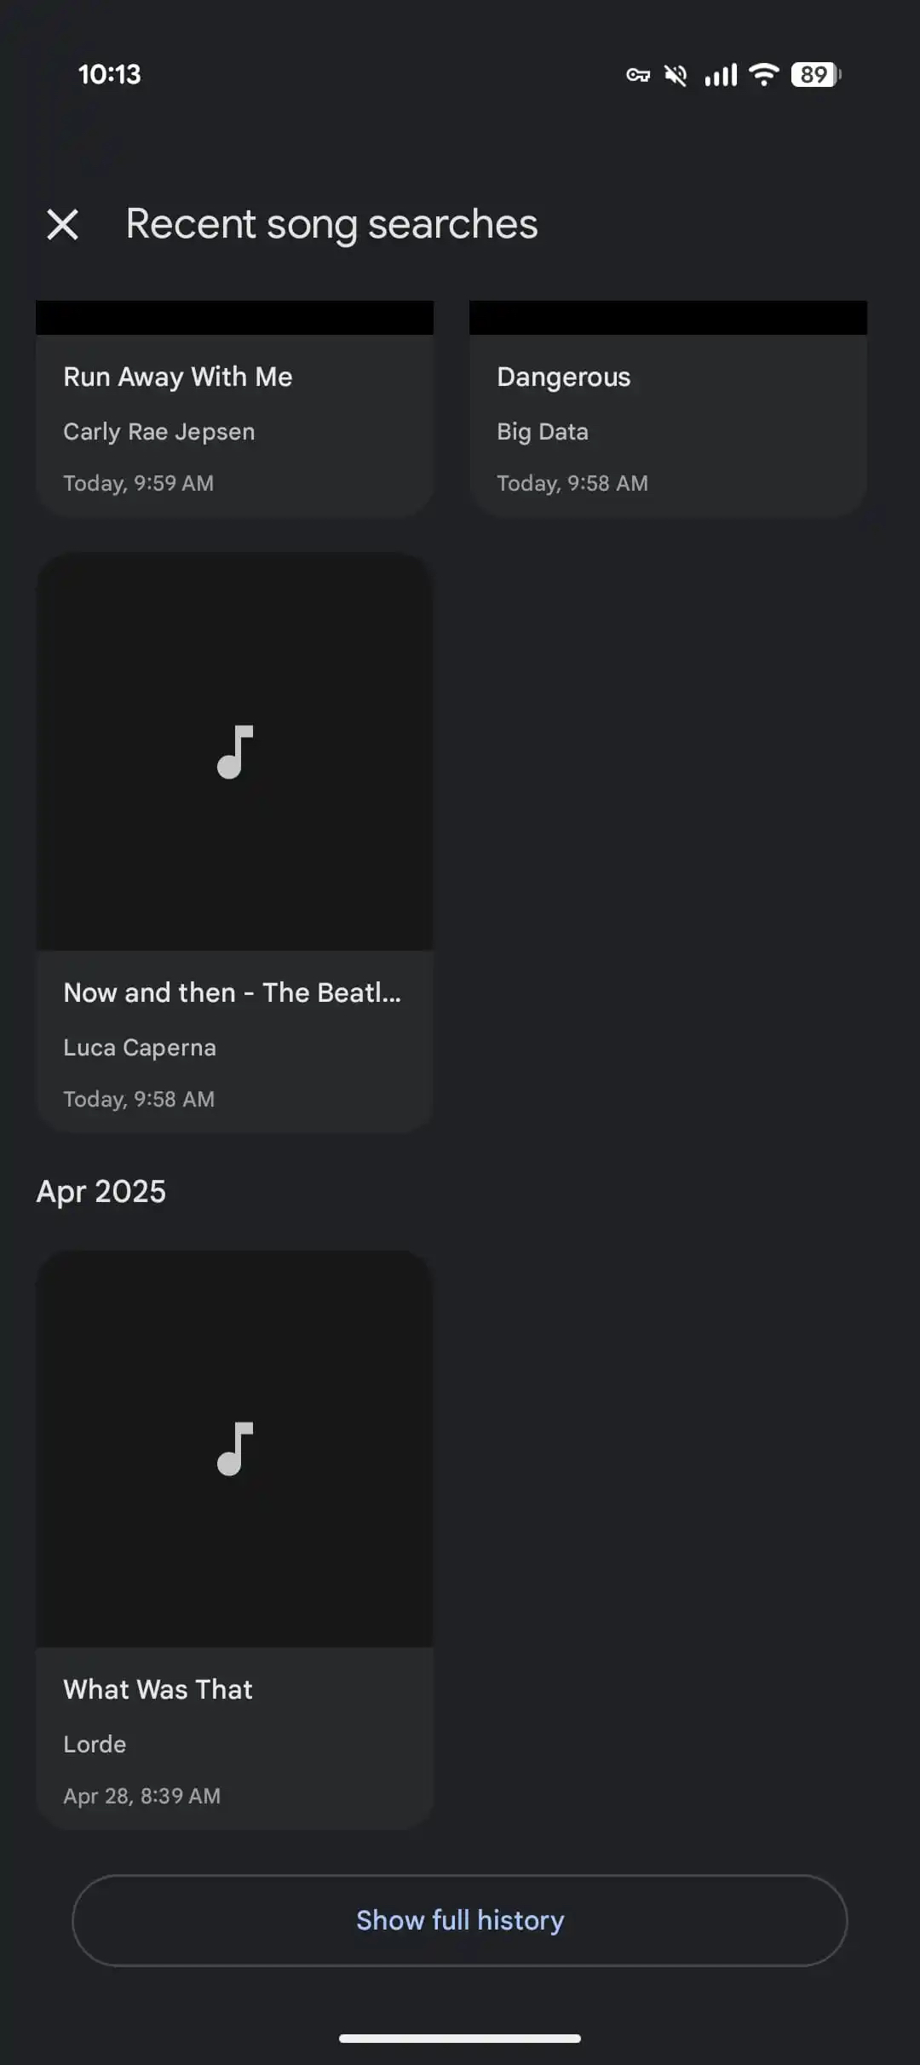Select Big Data artist name

[x=543, y=432]
